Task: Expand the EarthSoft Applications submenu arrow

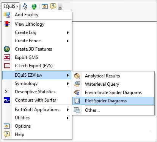Action: 68,110
